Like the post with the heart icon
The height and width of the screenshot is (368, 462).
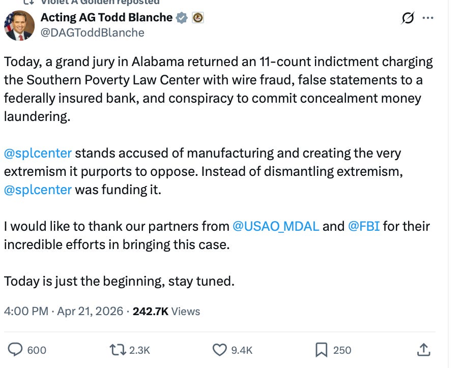[219, 350]
